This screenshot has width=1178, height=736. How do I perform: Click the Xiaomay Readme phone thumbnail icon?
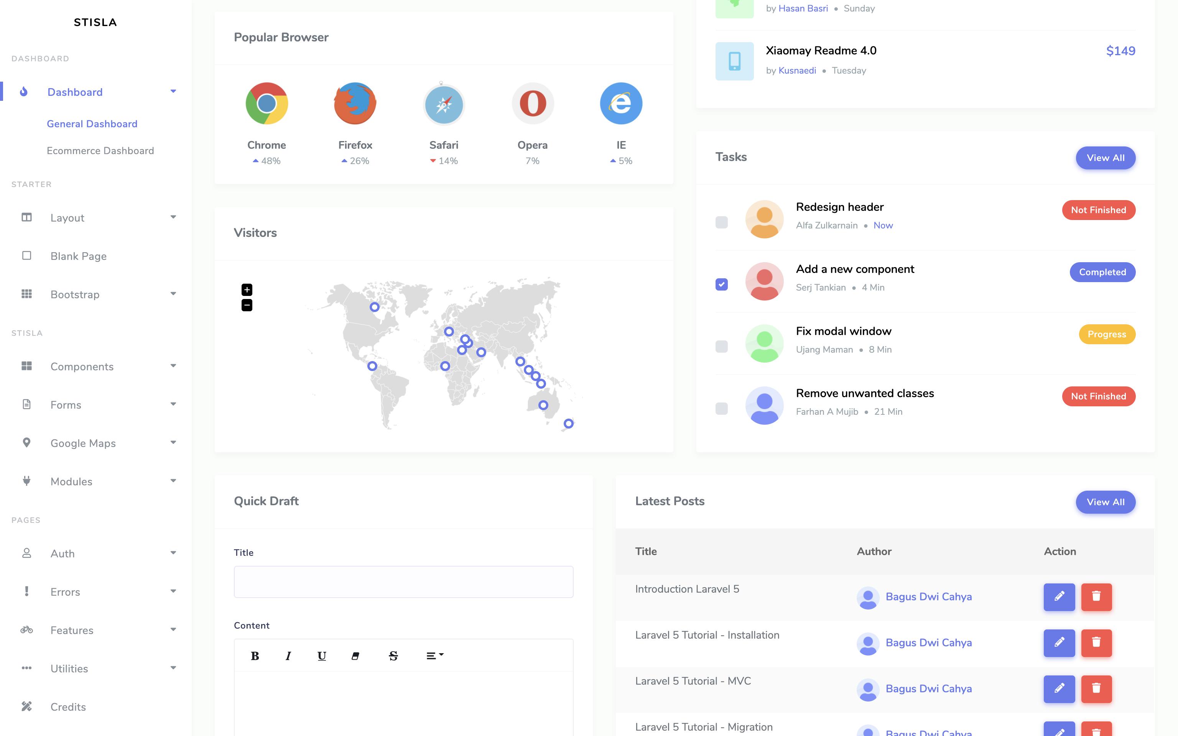[x=735, y=61]
